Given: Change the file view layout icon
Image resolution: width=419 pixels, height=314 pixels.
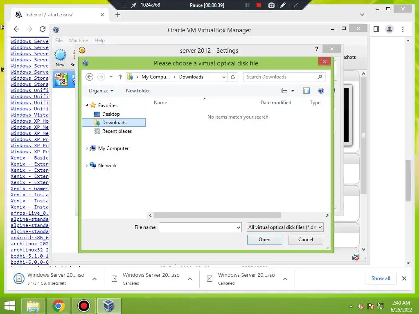Looking at the screenshot, I should [284, 91].
